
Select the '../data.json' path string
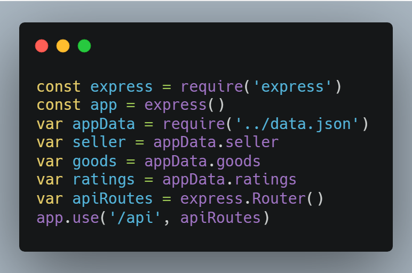tap(297, 124)
